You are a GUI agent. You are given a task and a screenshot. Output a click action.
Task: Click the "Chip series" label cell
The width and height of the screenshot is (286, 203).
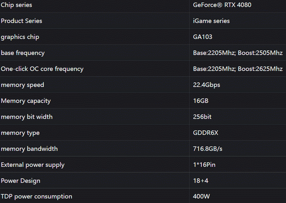click(x=16, y=5)
